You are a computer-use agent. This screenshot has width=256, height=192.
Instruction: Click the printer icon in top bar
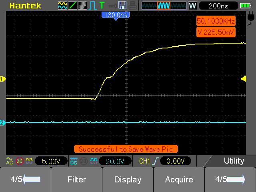[x=132, y=6]
